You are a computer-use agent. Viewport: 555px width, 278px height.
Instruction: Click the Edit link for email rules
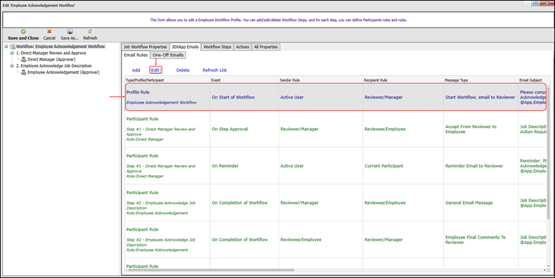coord(155,70)
